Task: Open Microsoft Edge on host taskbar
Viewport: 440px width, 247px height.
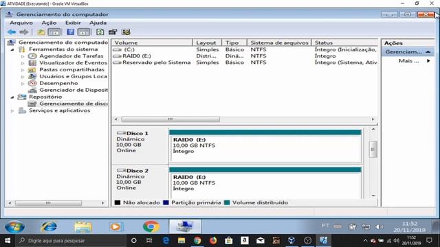Action: point(166,240)
